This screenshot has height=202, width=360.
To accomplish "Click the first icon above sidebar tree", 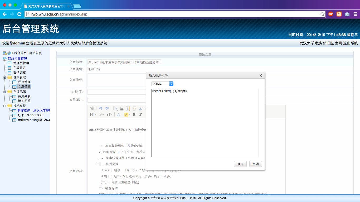I will pos(4,53).
